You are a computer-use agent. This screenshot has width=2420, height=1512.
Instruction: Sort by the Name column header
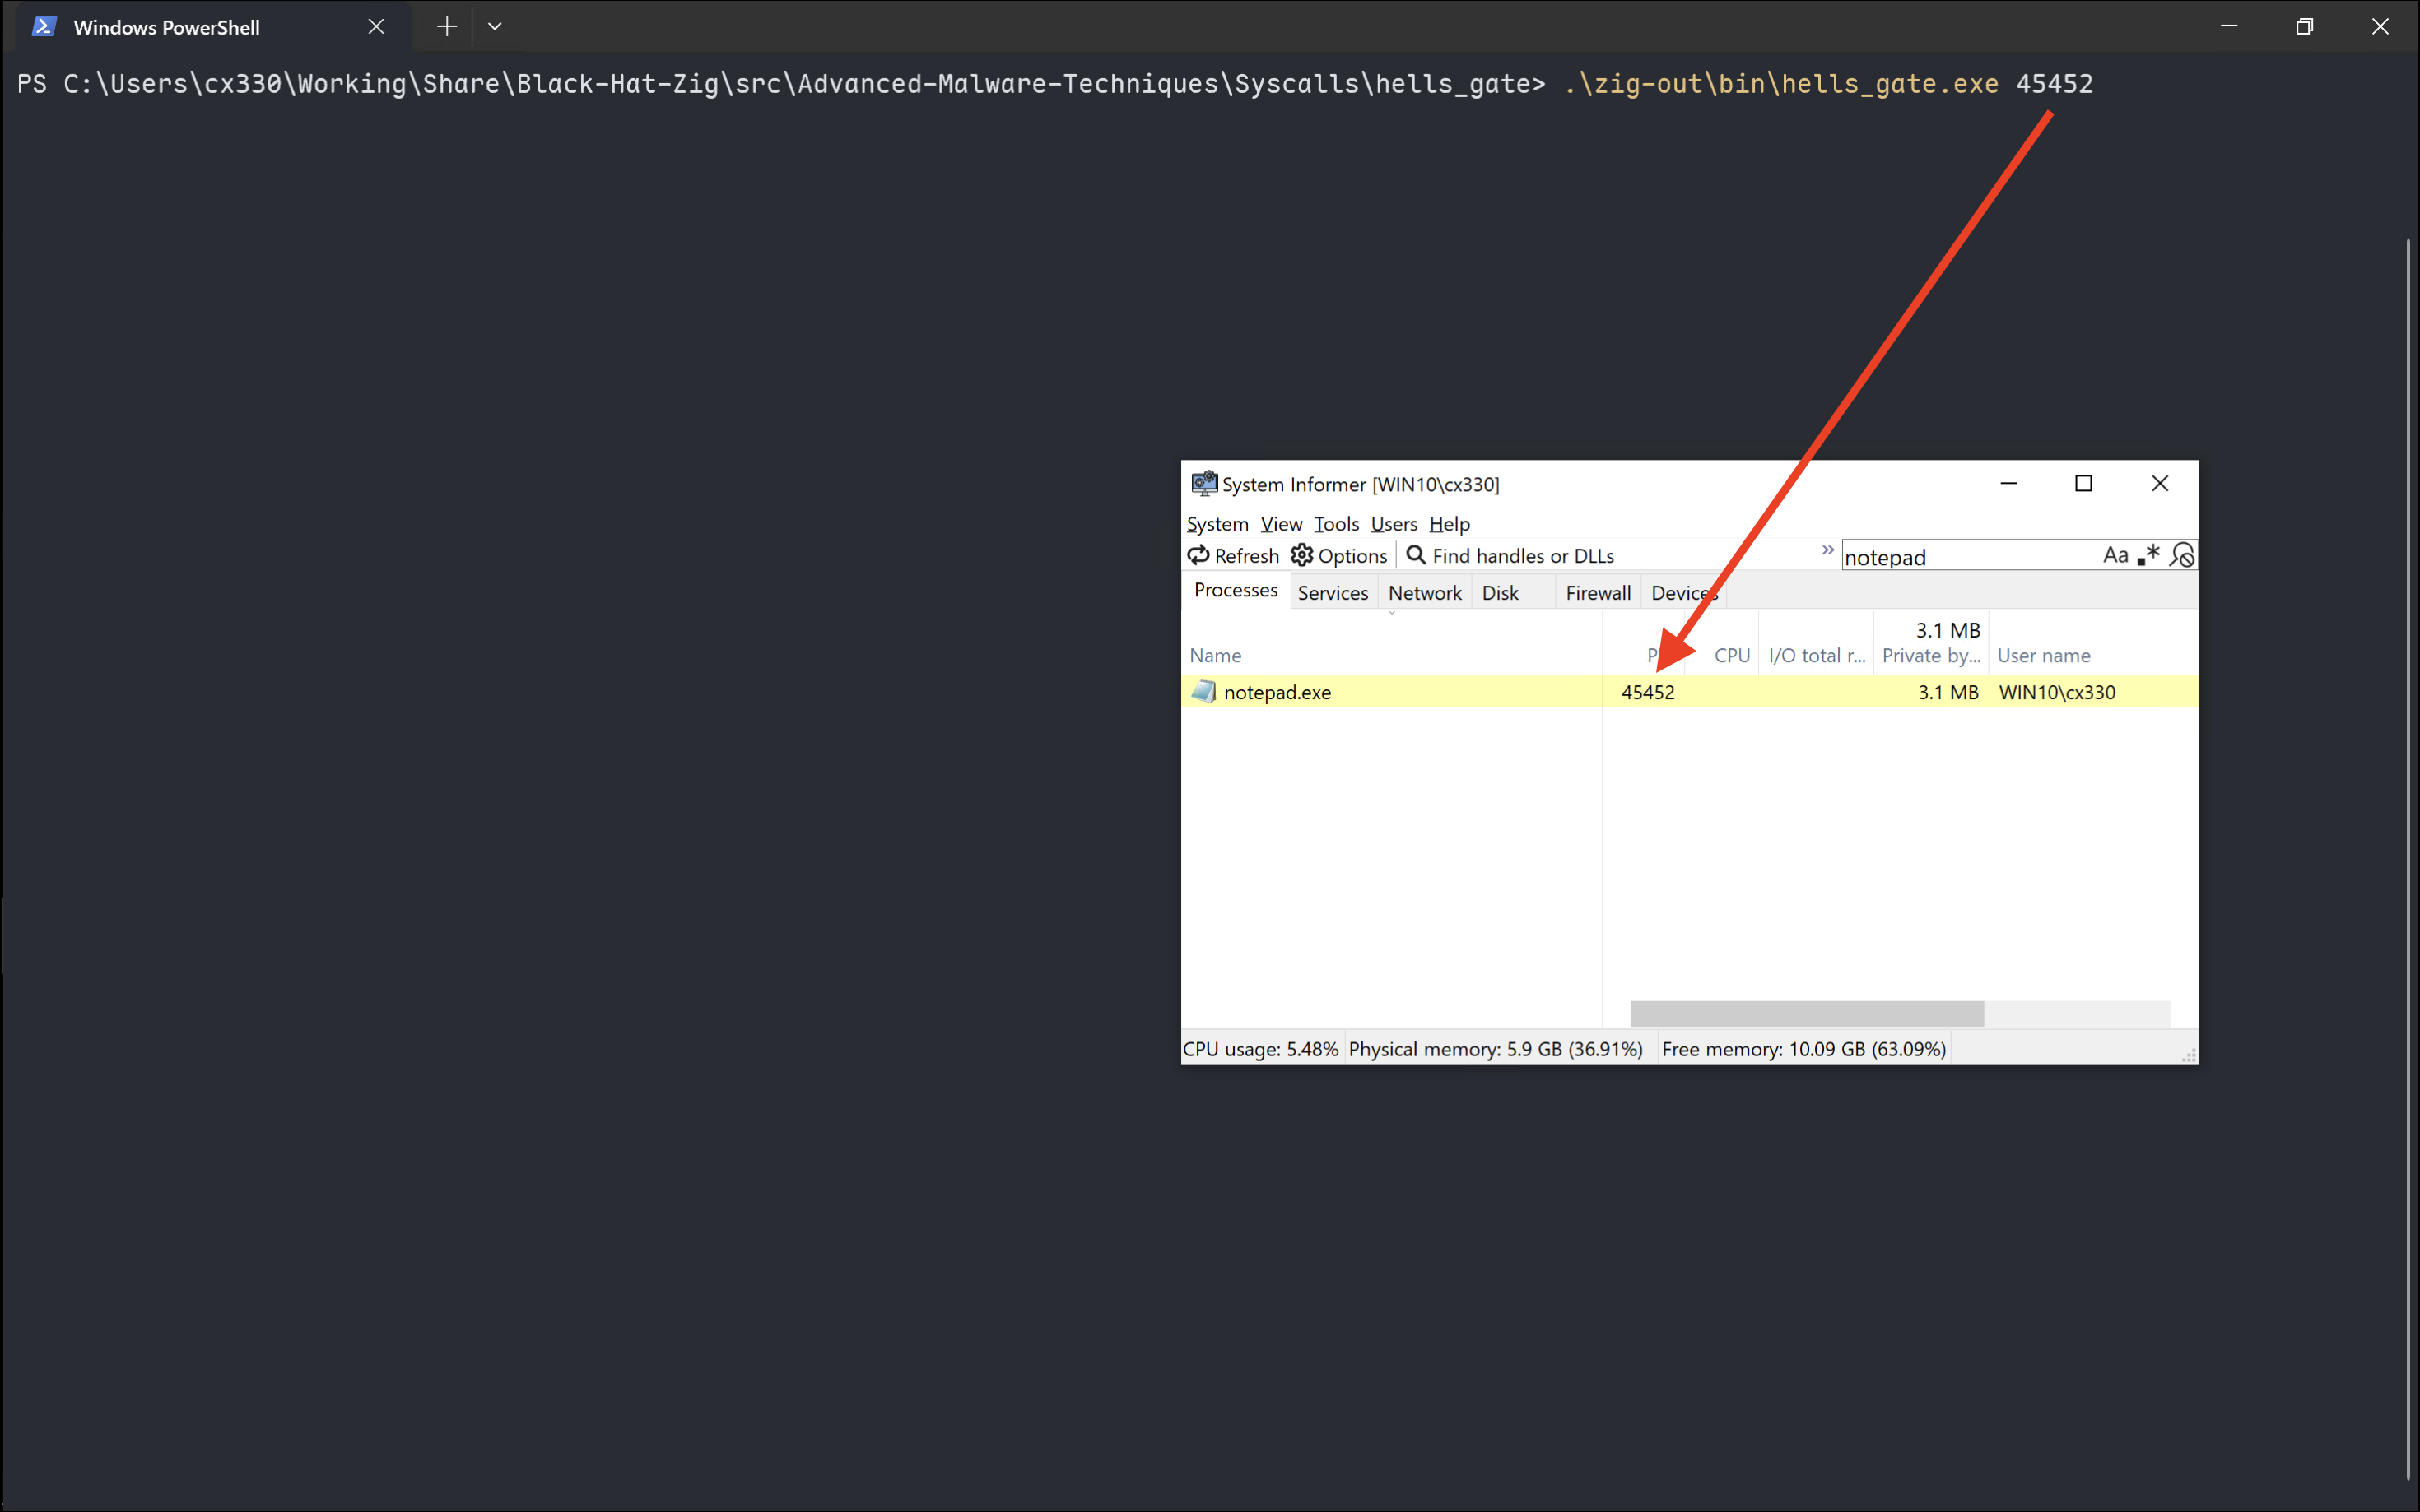[1216, 655]
